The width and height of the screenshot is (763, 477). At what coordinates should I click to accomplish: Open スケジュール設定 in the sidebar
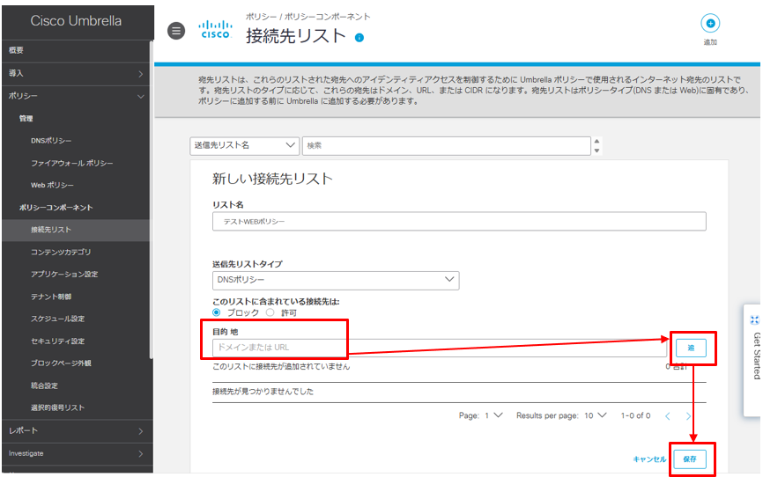[57, 319]
